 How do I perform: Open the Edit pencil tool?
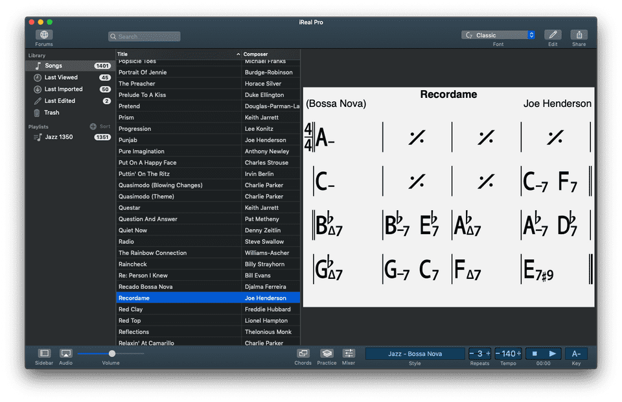coord(553,36)
